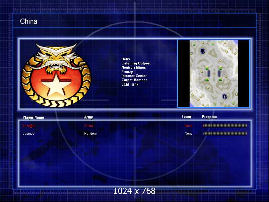Click the China title at top
The height and width of the screenshot is (202, 269).
tap(29, 21)
